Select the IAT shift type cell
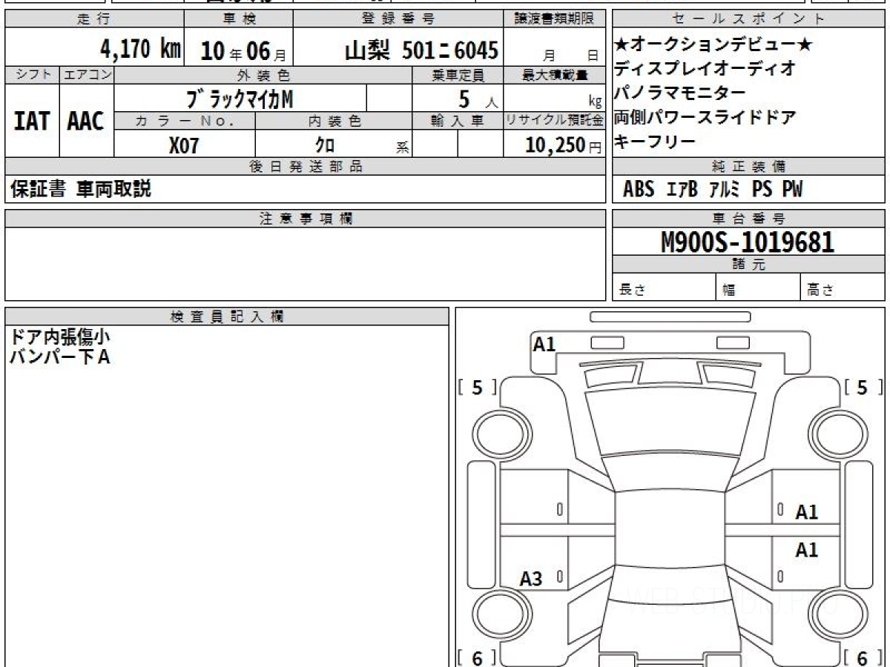The height and width of the screenshot is (667, 890). [x=32, y=121]
